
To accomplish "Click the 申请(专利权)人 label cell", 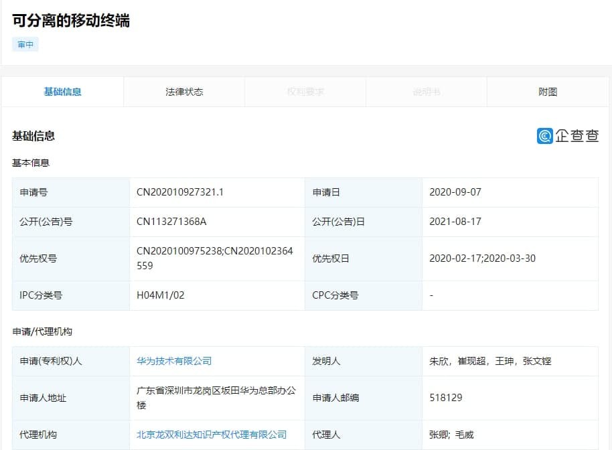I will [71, 361].
